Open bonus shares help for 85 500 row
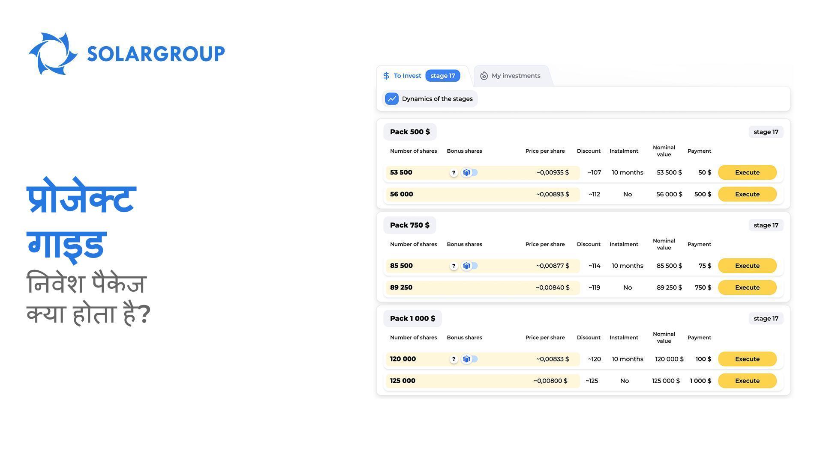Image resolution: width=823 pixels, height=462 pixels. click(x=454, y=266)
